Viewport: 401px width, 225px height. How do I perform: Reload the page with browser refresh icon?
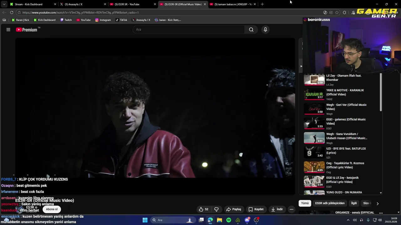(x=12, y=12)
